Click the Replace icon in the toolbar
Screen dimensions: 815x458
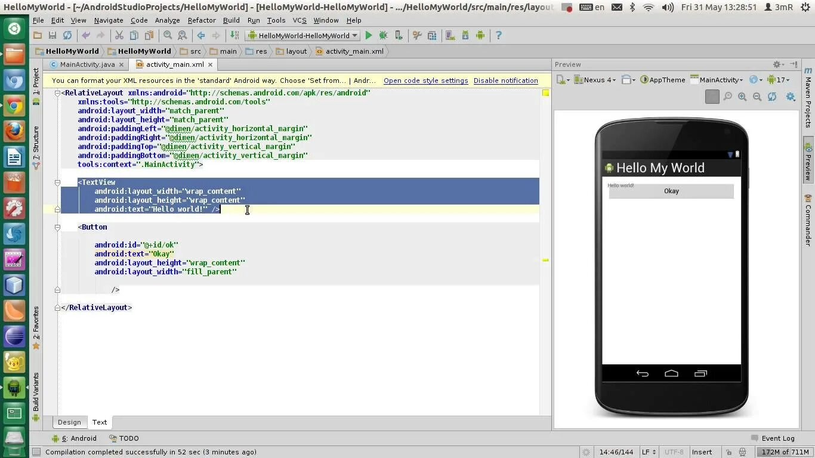[x=183, y=35]
